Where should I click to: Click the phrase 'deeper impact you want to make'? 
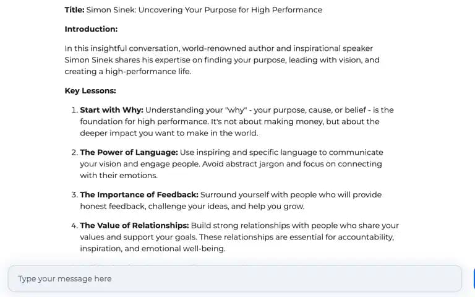click(144, 134)
